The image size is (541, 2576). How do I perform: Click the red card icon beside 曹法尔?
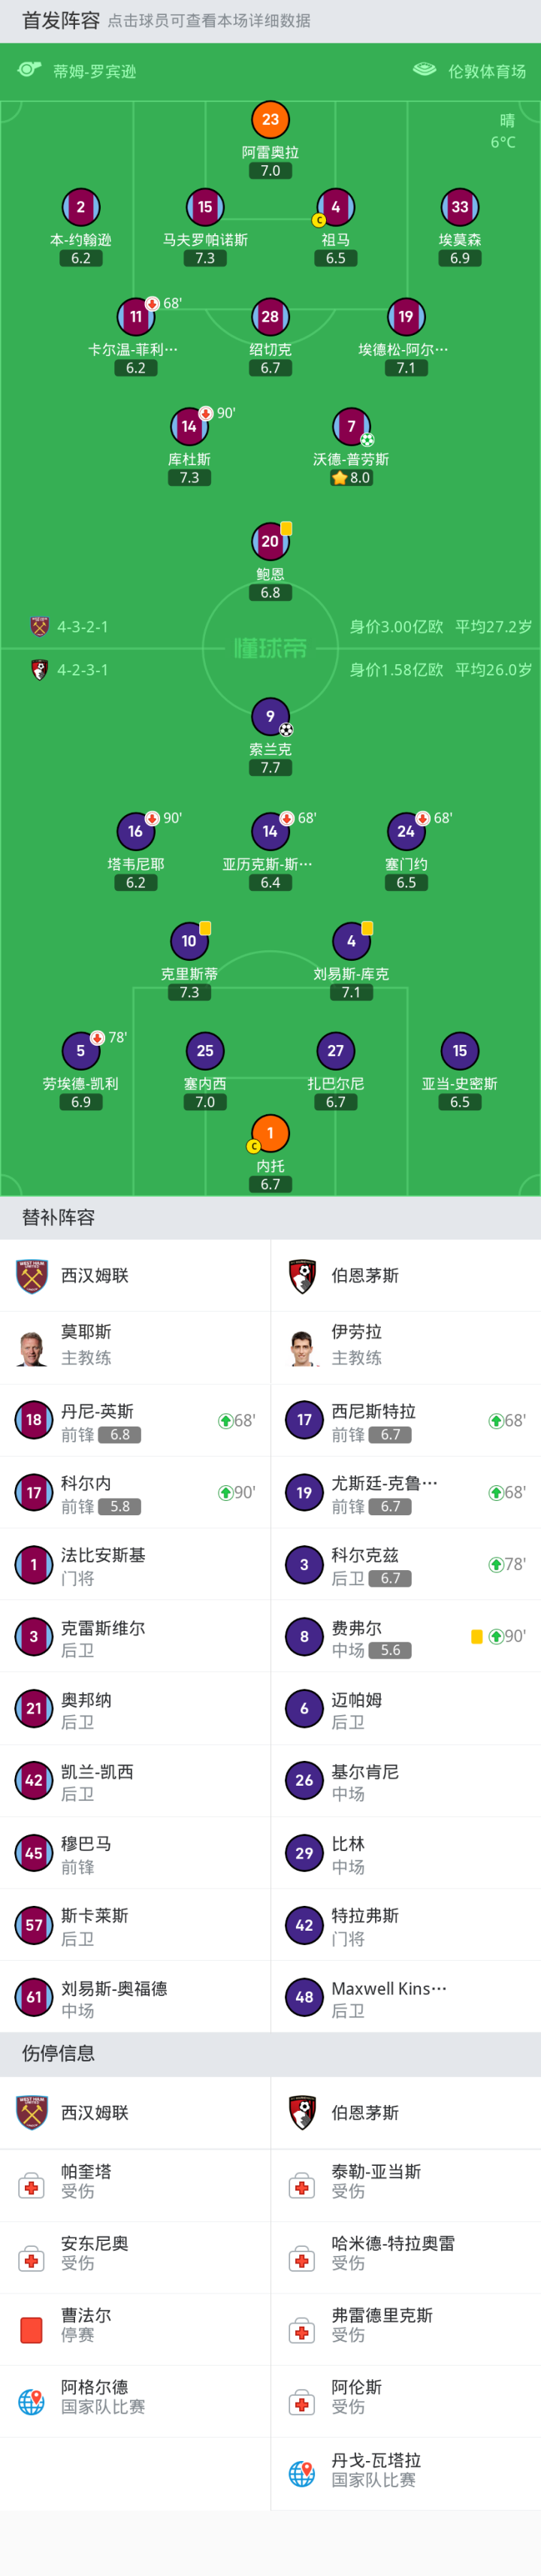pos(31,2329)
